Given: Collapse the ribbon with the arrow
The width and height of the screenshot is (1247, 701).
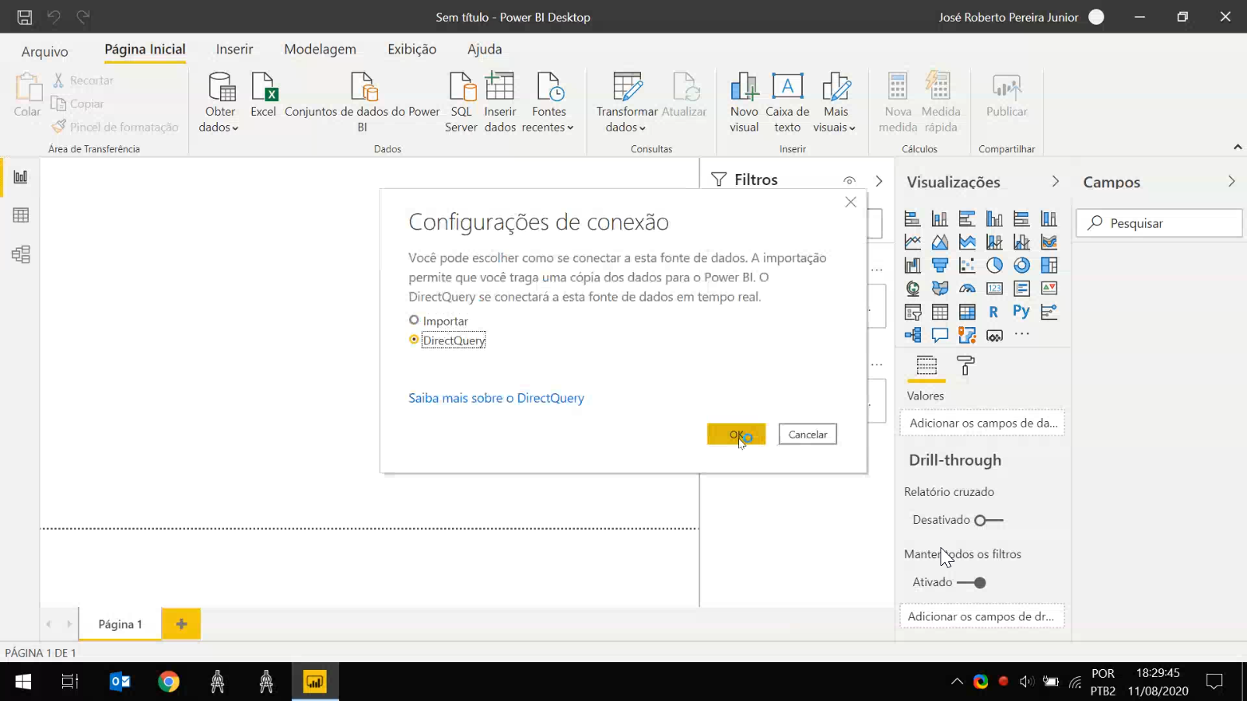Looking at the screenshot, I should point(1237,147).
